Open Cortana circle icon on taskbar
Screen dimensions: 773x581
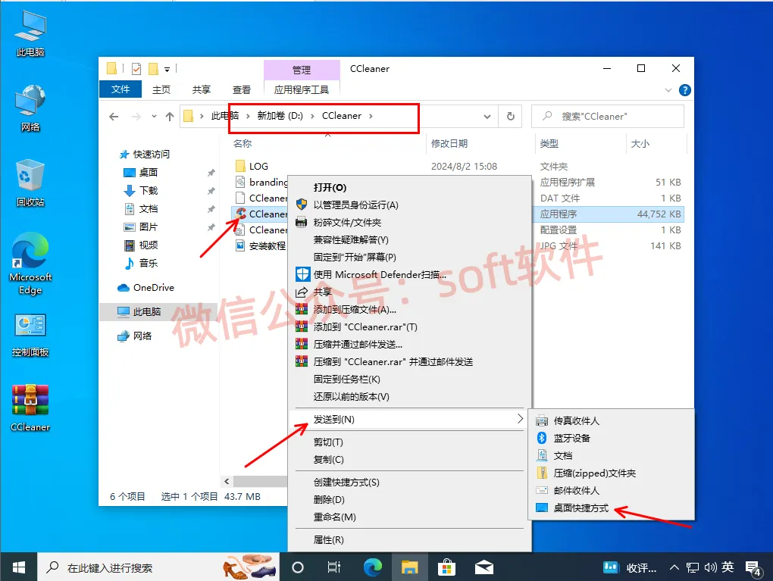298,567
